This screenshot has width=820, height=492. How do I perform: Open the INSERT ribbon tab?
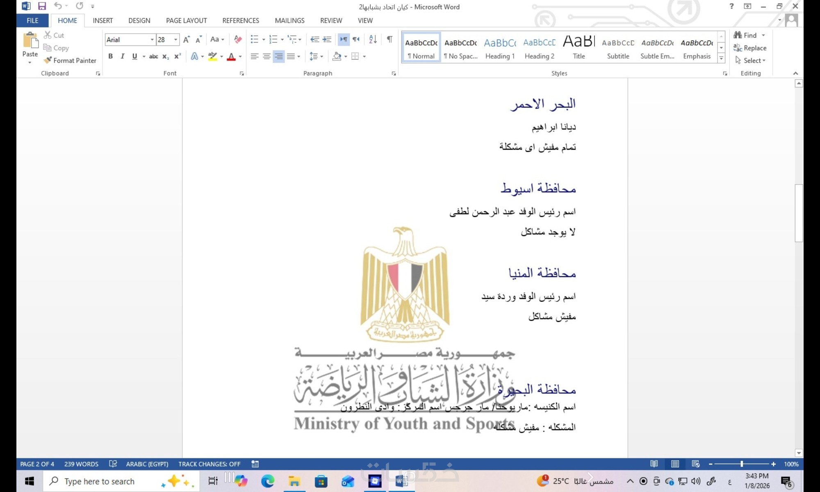pos(102,20)
